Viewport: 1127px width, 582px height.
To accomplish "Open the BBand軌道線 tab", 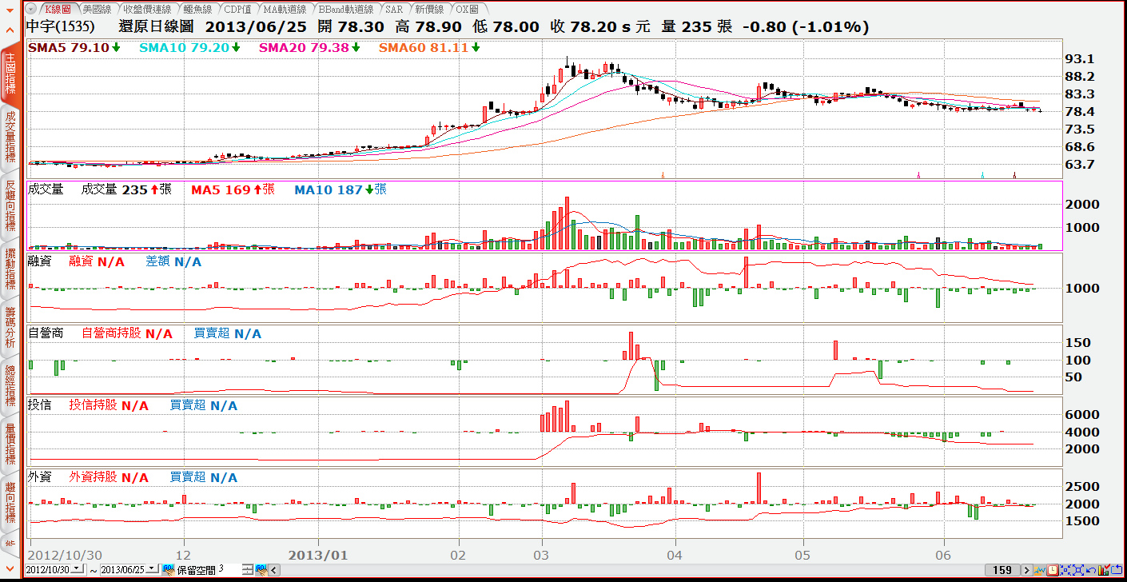I will 344,9.
